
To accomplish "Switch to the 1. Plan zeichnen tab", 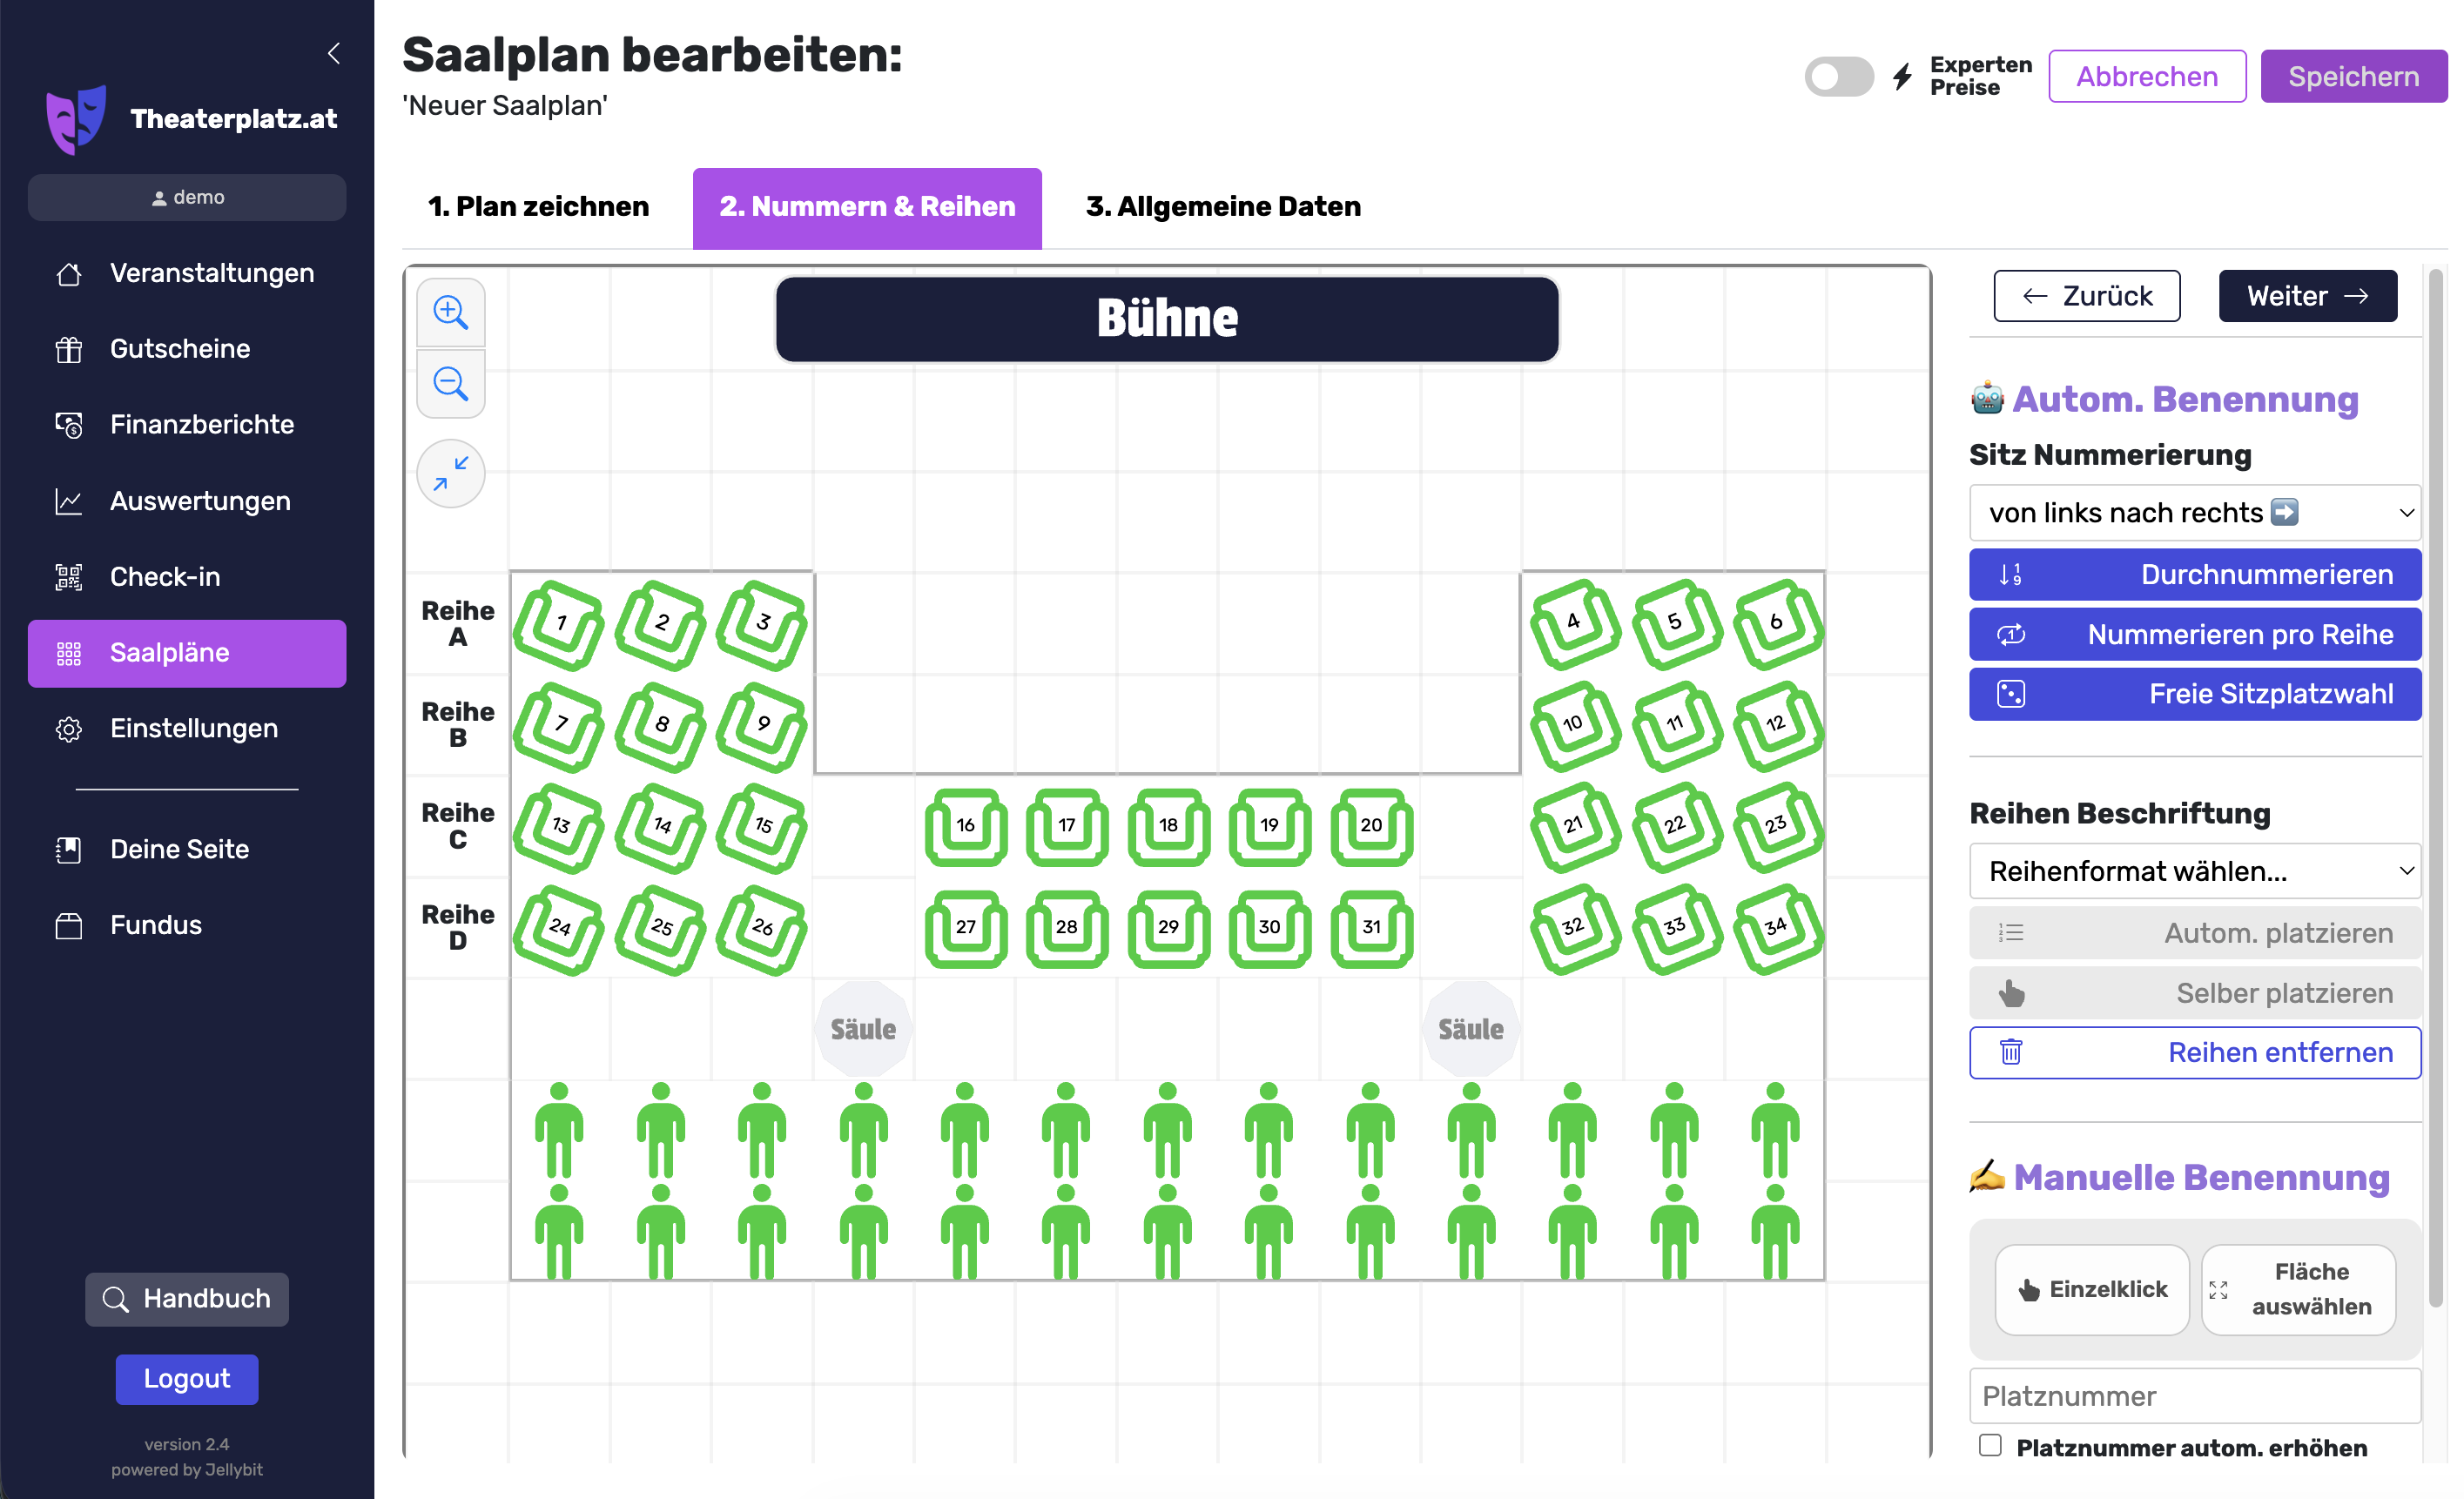I will 538,207.
